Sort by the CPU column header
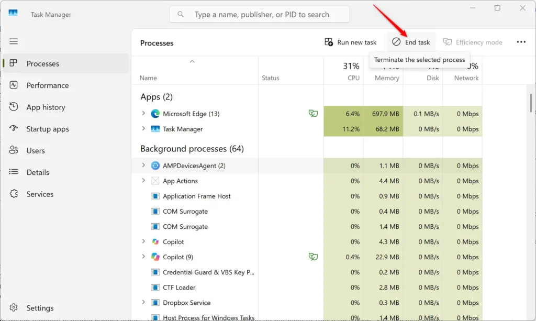Image resolution: width=536 pixels, height=321 pixels. (x=343, y=70)
